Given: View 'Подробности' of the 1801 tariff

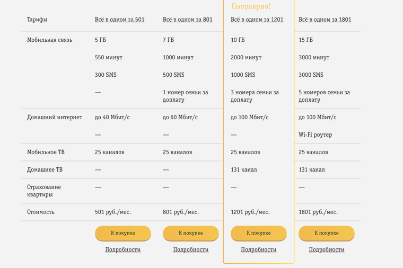Looking at the screenshot, I should [327, 249].
